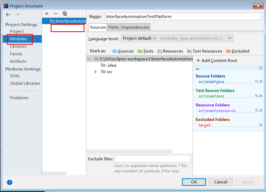
Task: Click Add Content Root
Action: (x=217, y=60)
